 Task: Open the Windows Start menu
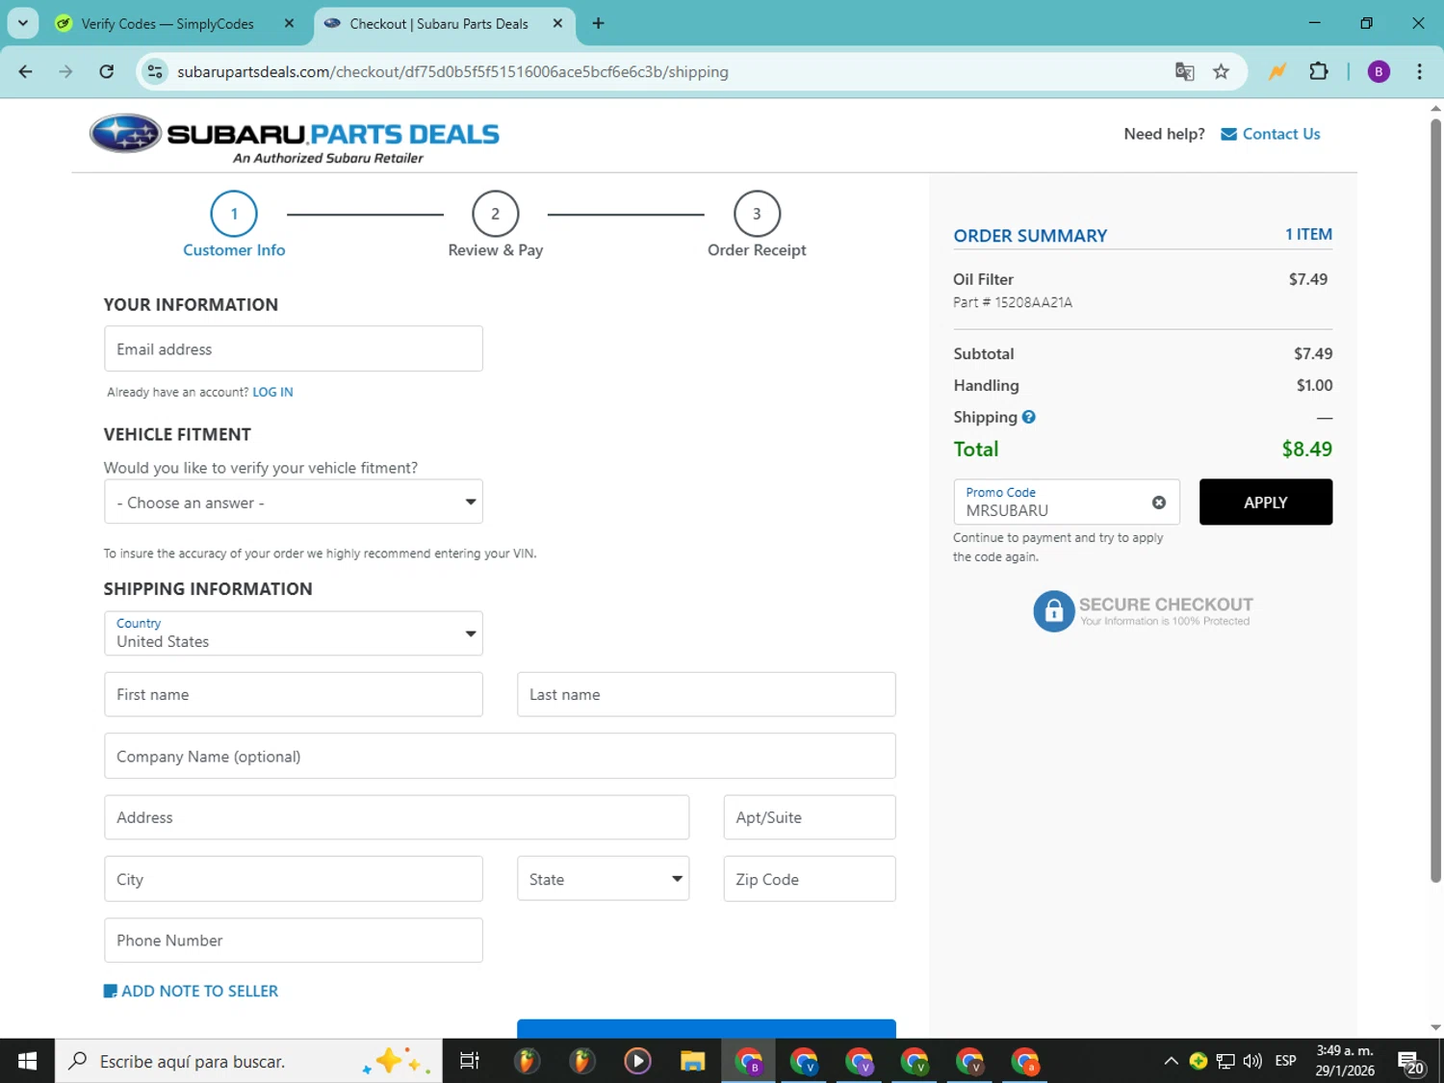pyautogui.click(x=27, y=1061)
